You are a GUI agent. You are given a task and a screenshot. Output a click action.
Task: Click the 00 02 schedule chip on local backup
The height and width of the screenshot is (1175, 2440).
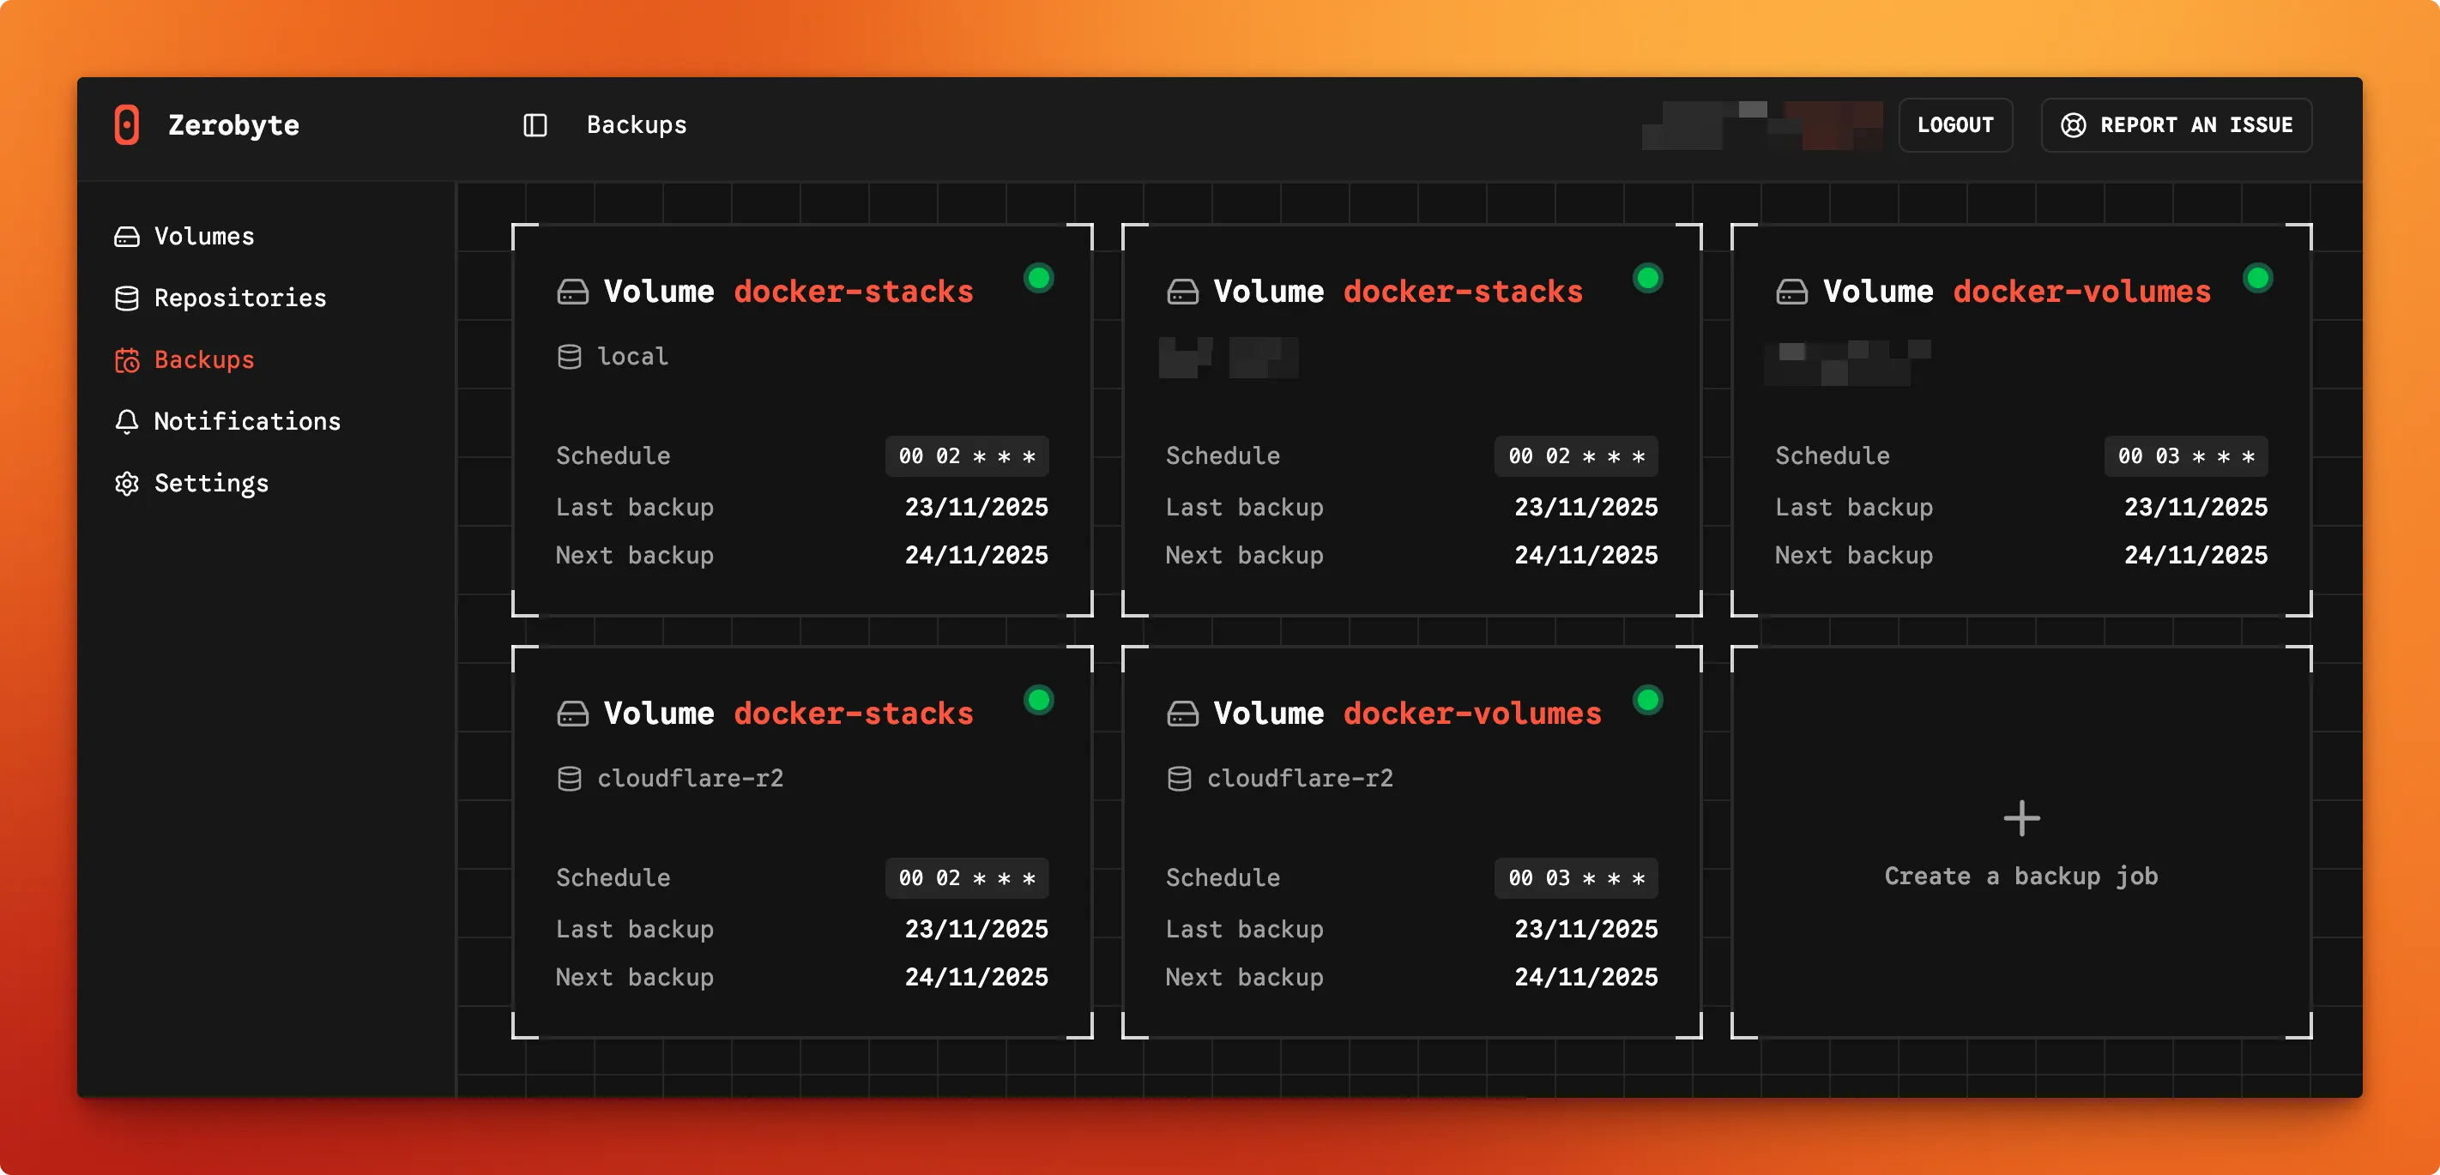pyautogui.click(x=967, y=455)
